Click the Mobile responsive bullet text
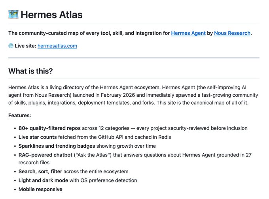The height and width of the screenshot is (199, 269). [x=40, y=189]
